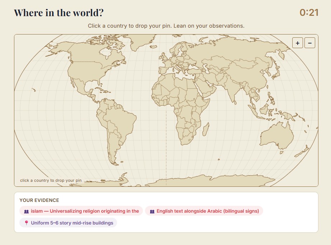Zoom out the map with minus button
This screenshot has width=331, height=245.
pos(310,43)
